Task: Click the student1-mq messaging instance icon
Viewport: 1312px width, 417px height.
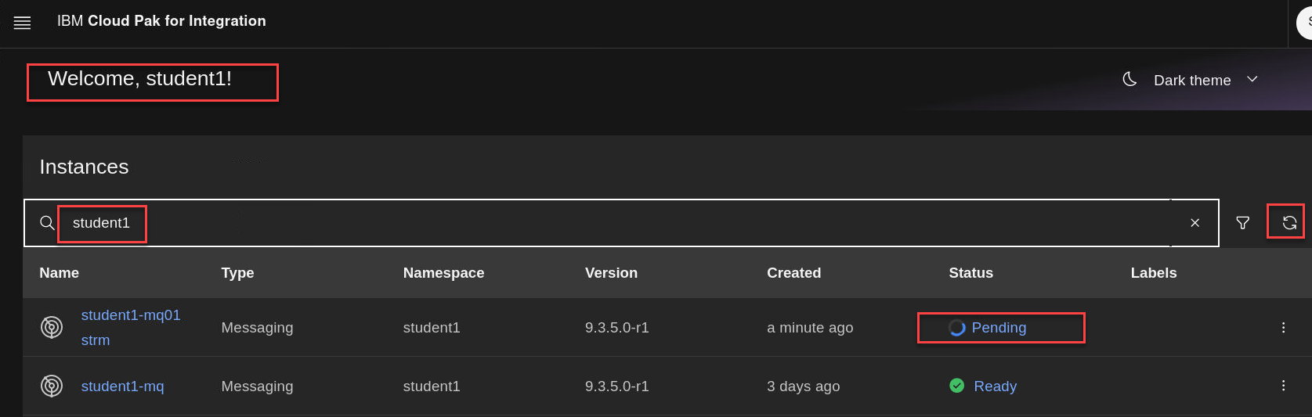Action: point(52,386)
